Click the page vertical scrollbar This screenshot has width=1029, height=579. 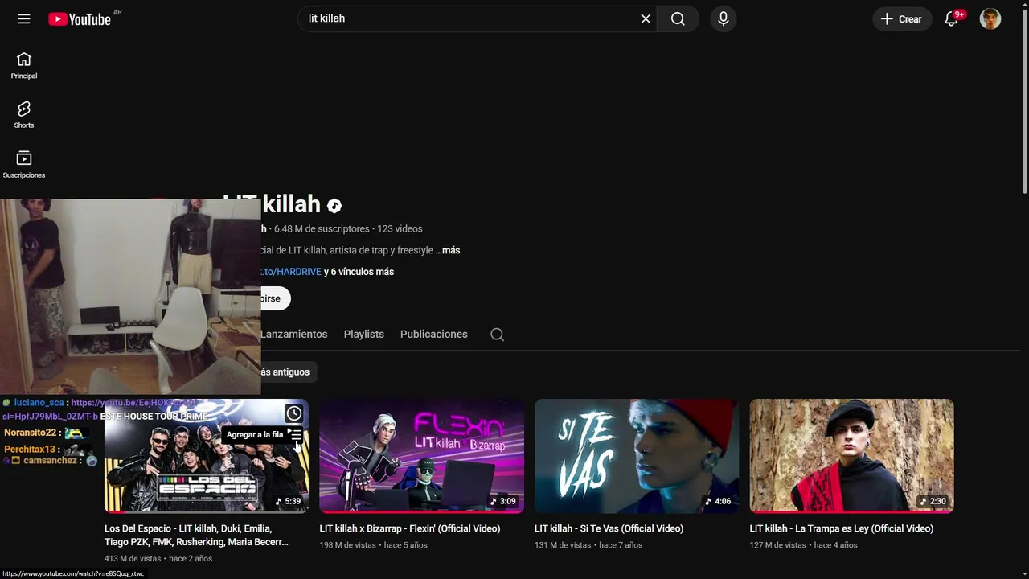tap(1024, 101)
